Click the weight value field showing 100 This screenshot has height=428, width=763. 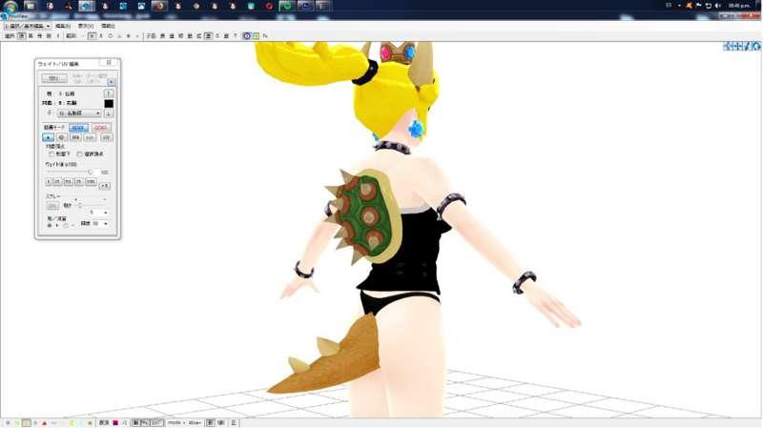tap(103, 173)
